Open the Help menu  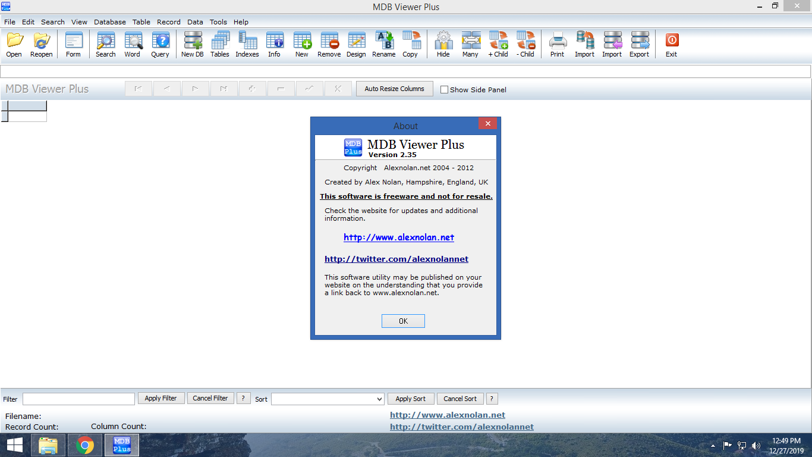click(x=241, y=22)
